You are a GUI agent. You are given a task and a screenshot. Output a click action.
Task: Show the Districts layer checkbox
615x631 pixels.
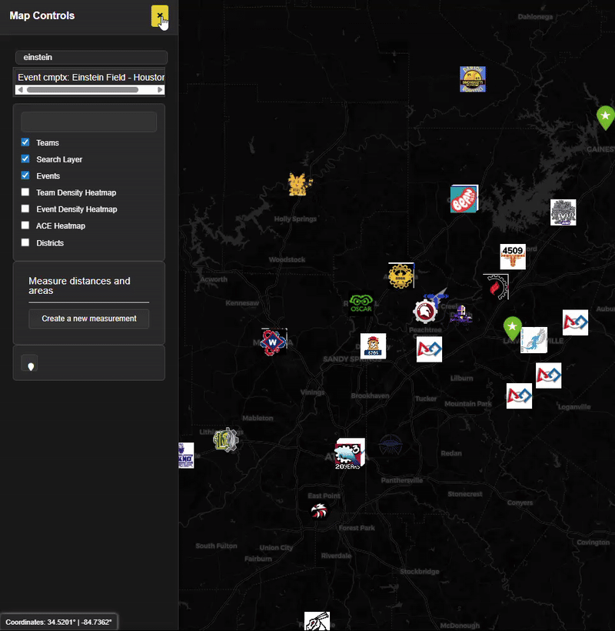coord(25,242)
